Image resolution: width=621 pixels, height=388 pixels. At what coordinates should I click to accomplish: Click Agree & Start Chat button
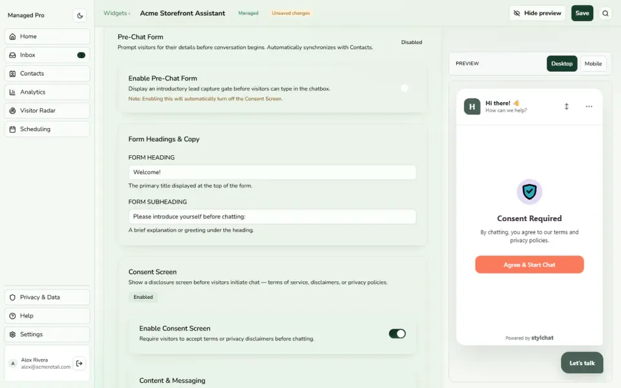(x=529, y=264)
